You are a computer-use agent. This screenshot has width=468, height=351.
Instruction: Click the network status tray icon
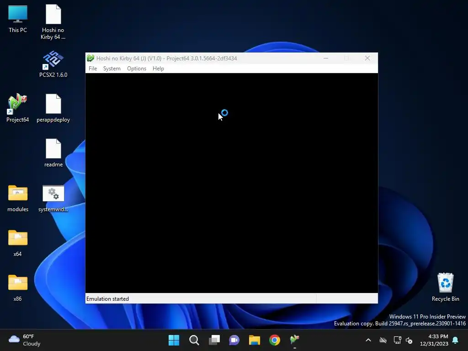point(397,340)
